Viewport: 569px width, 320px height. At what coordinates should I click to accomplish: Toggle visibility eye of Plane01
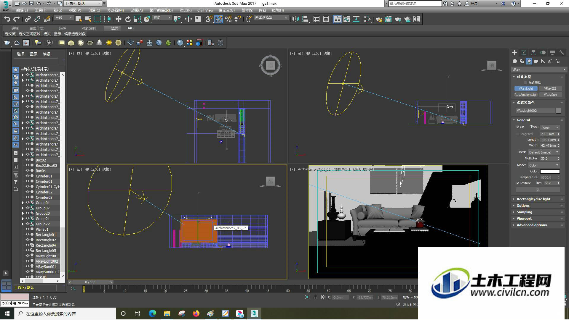pyautogui.click(x=28, y=229)
